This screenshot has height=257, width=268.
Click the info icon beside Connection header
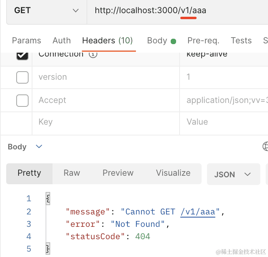click(x=93, y=55)
